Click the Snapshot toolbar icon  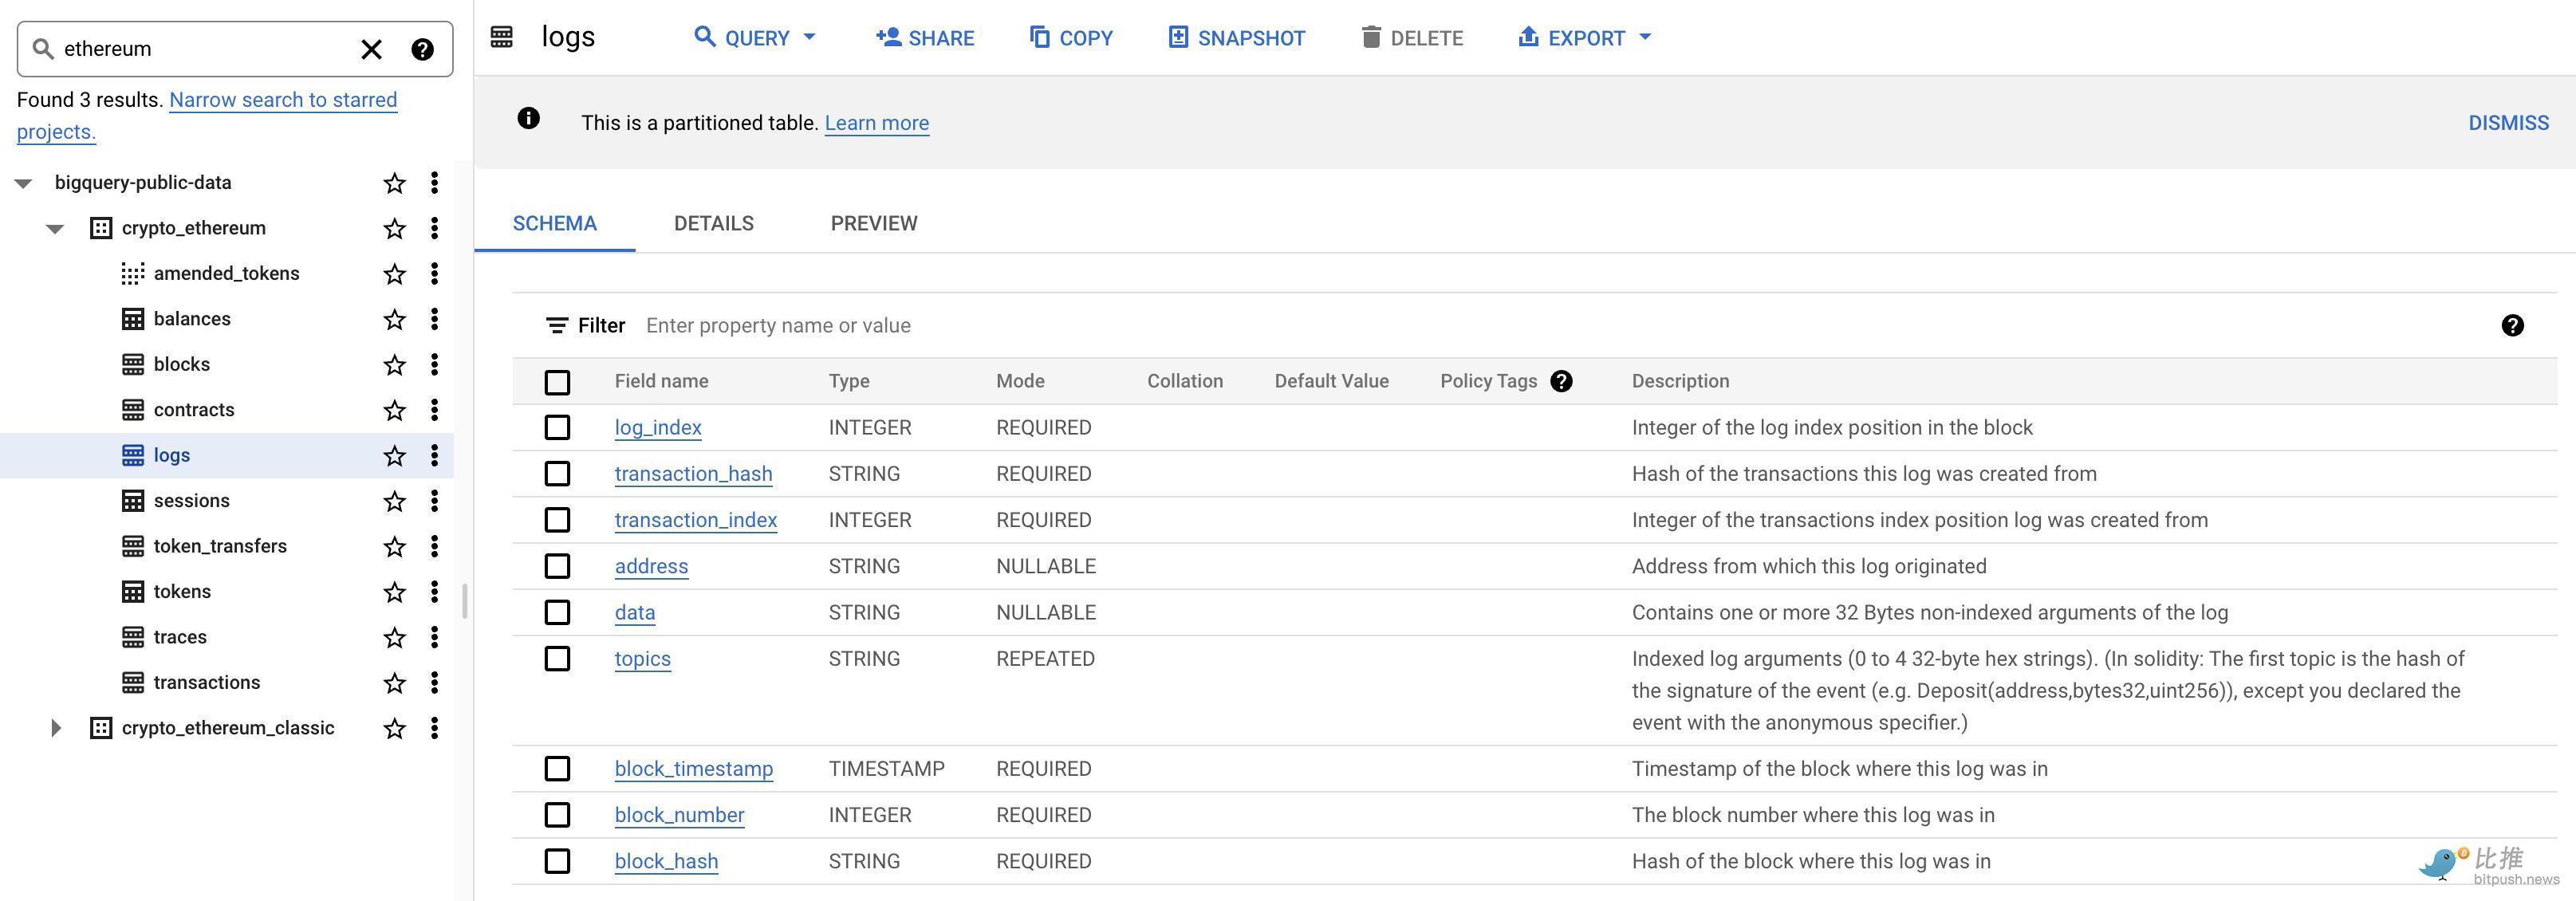1178,38
